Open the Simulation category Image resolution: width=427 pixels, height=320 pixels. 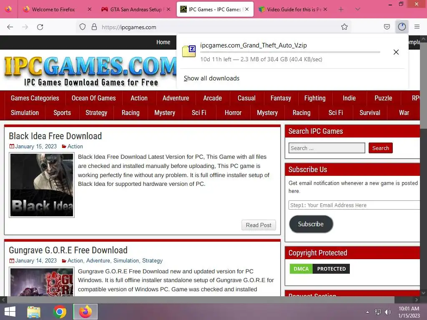click(x=25, y=113)
